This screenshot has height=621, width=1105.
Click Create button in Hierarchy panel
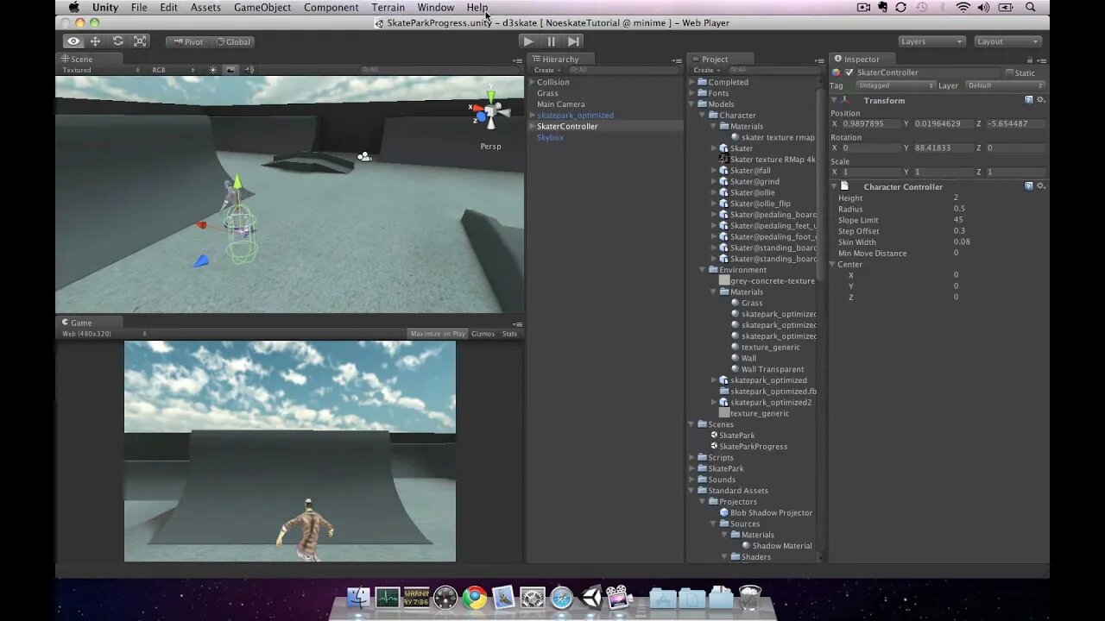coord(546,70)
